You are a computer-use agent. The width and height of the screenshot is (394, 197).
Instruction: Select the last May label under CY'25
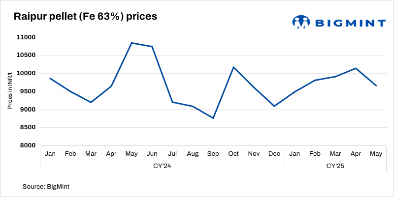pyautogui.click(x=376, y=154)
